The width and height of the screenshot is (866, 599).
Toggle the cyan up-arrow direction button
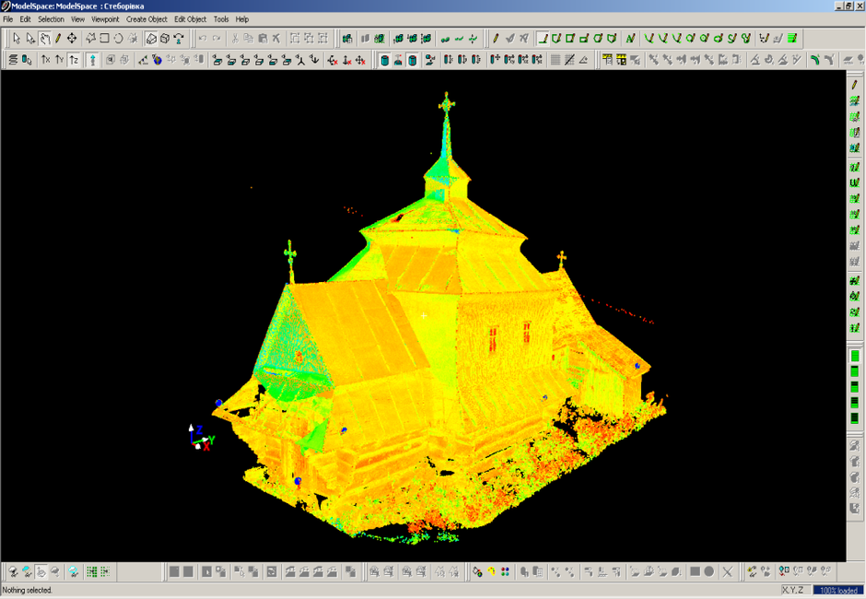[x=93, y=59]
